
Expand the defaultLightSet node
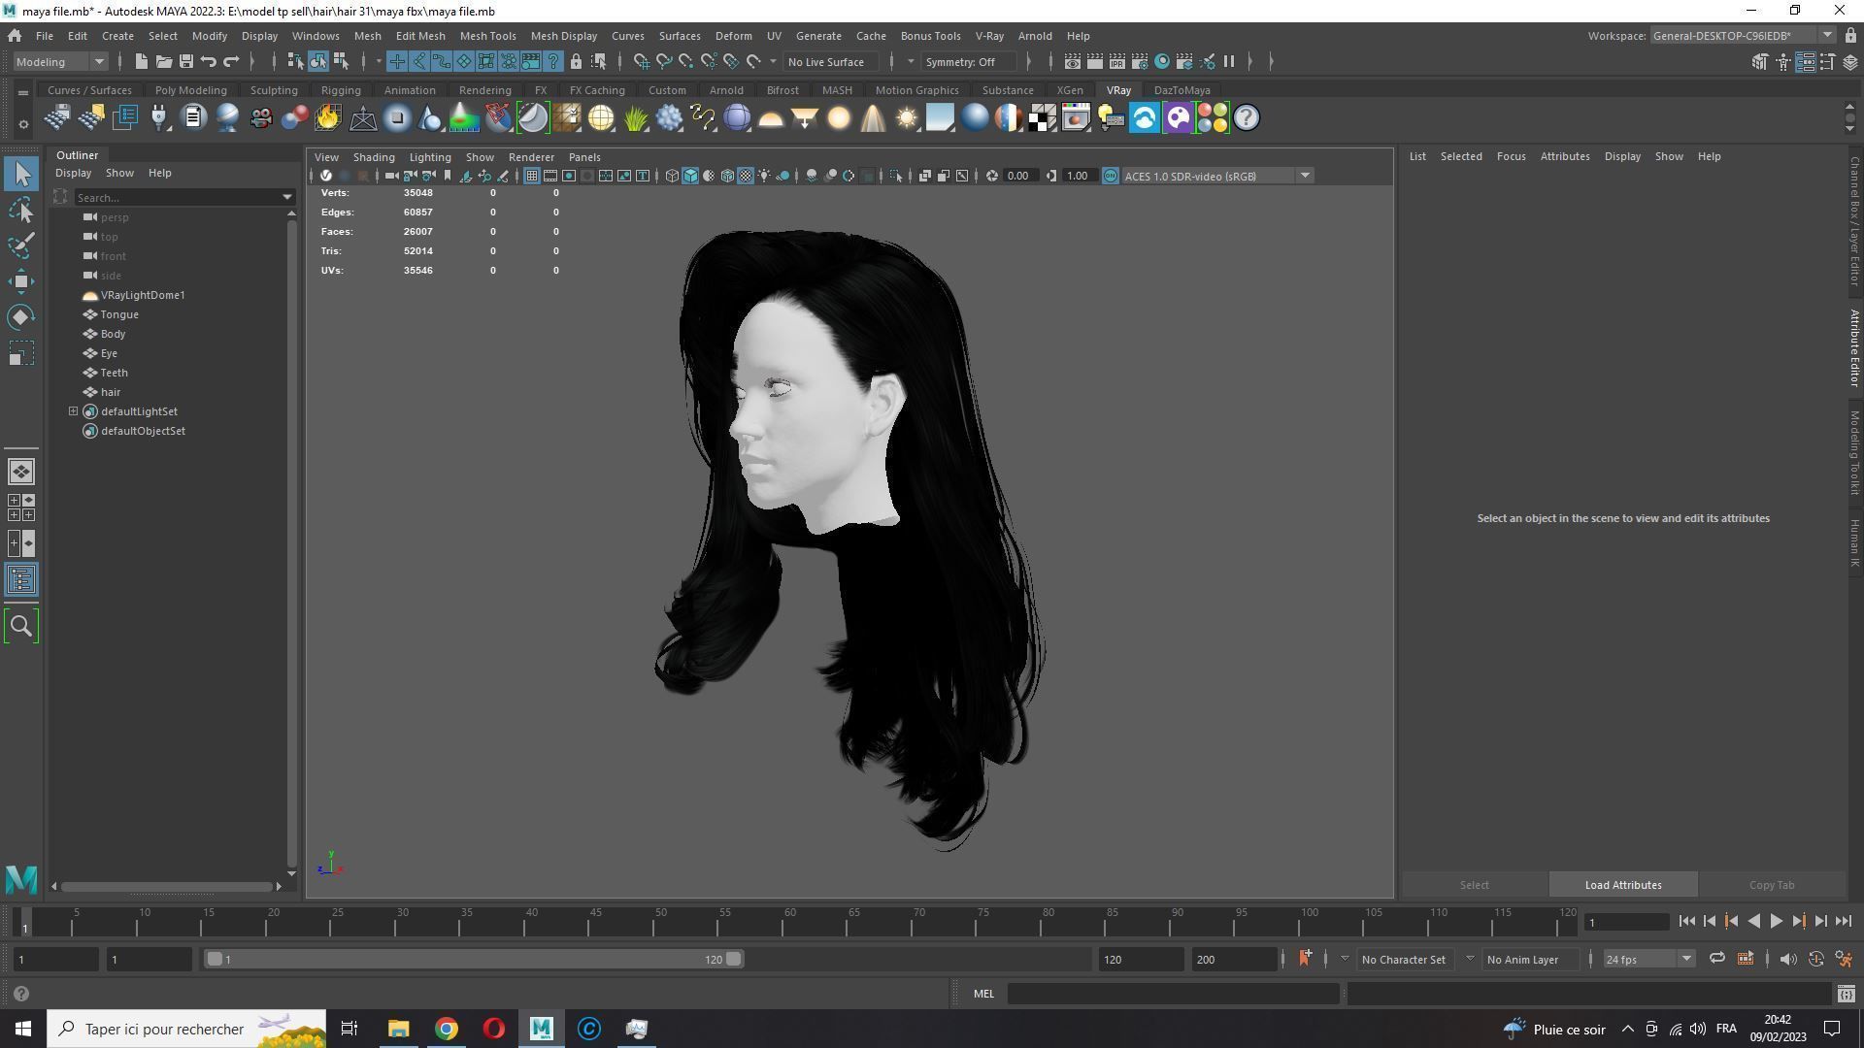(x=73, y=411)
